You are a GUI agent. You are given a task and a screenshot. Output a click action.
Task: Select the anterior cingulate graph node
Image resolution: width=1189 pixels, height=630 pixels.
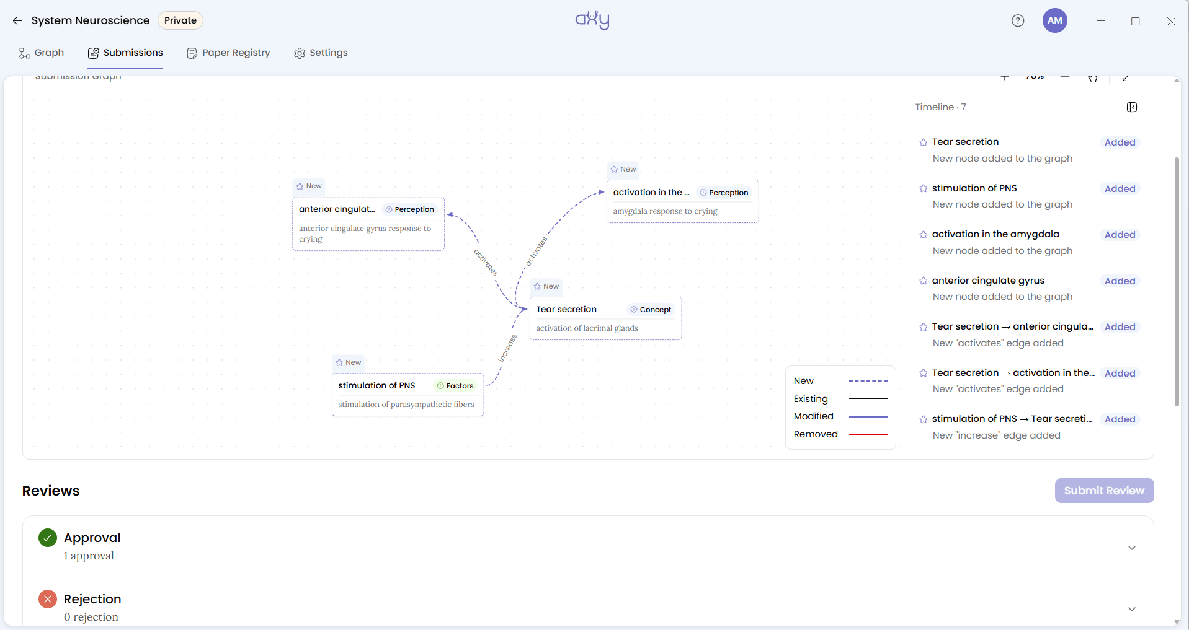click(x=368, y=224)
